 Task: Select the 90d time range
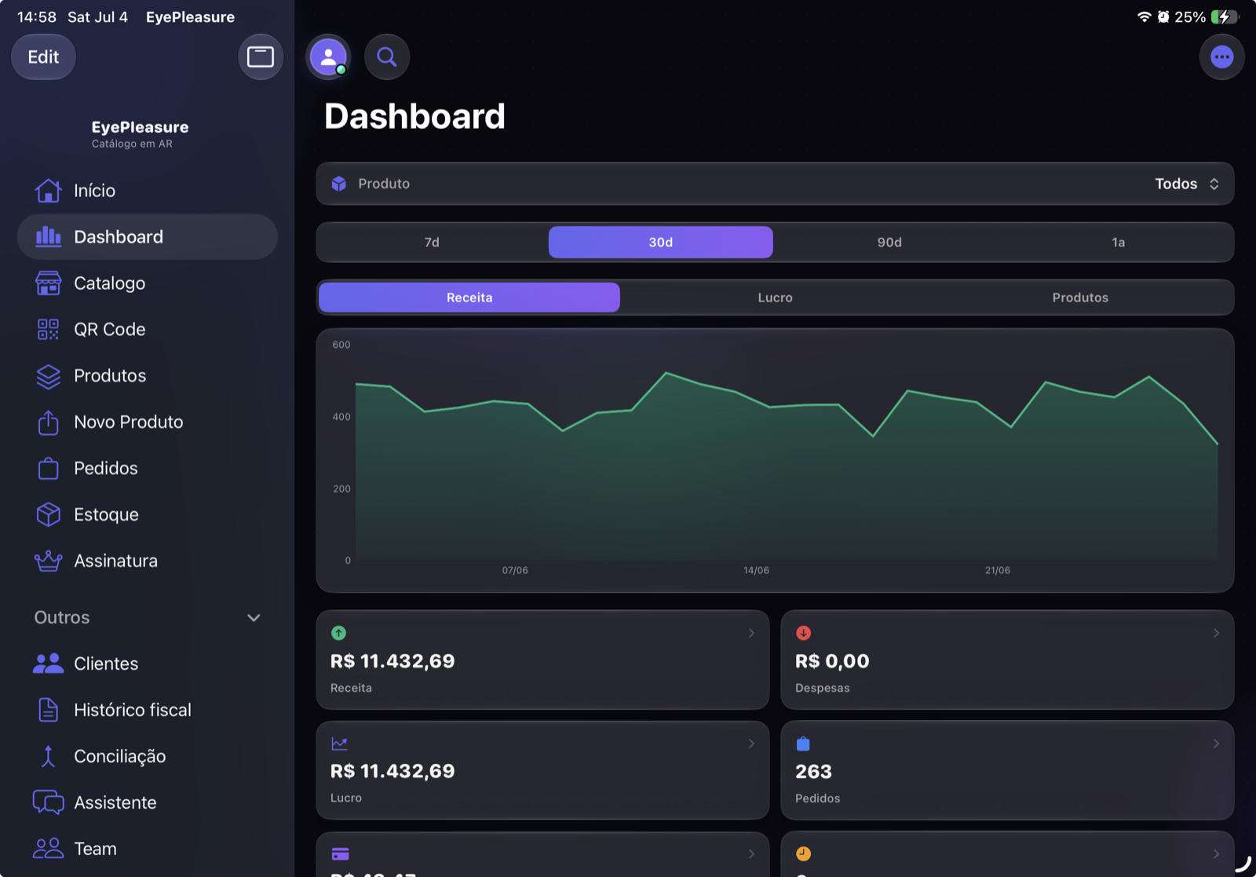tap(889, 242)
